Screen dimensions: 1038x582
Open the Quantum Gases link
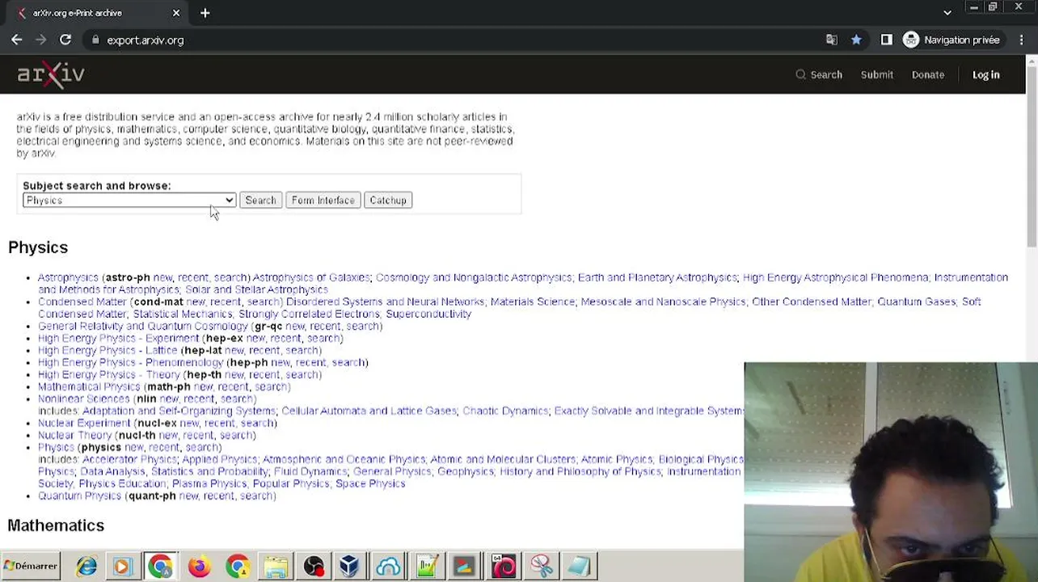[x=917, y=302]
